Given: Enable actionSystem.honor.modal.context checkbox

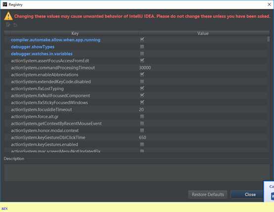Looking at the screenshot, I should [x=142, y=130].
